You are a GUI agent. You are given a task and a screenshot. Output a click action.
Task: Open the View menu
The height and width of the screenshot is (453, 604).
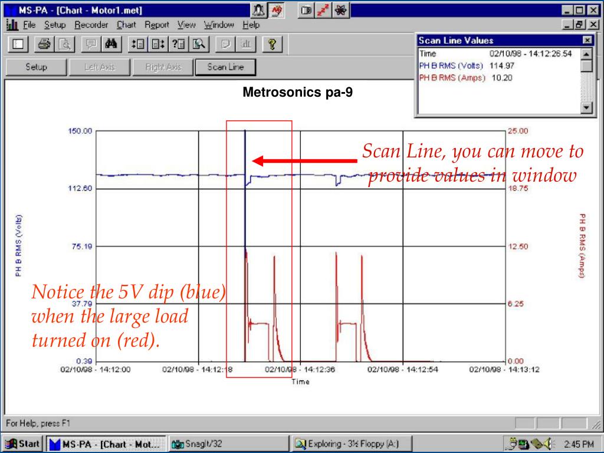tap(186, 25)
